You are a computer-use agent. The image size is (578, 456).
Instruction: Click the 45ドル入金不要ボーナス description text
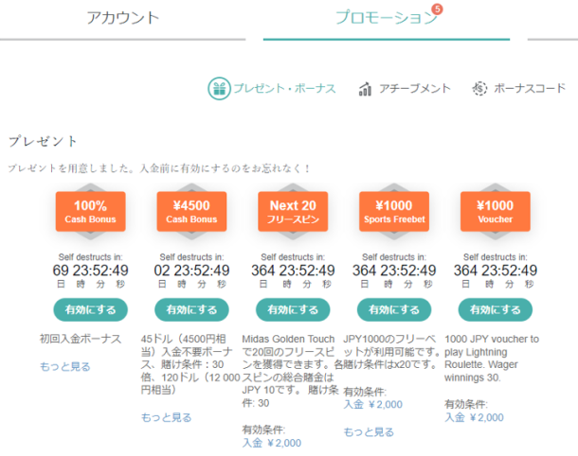point(190,364)
